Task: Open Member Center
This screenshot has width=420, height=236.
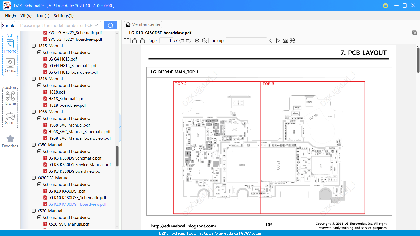Action: [143, 24]
